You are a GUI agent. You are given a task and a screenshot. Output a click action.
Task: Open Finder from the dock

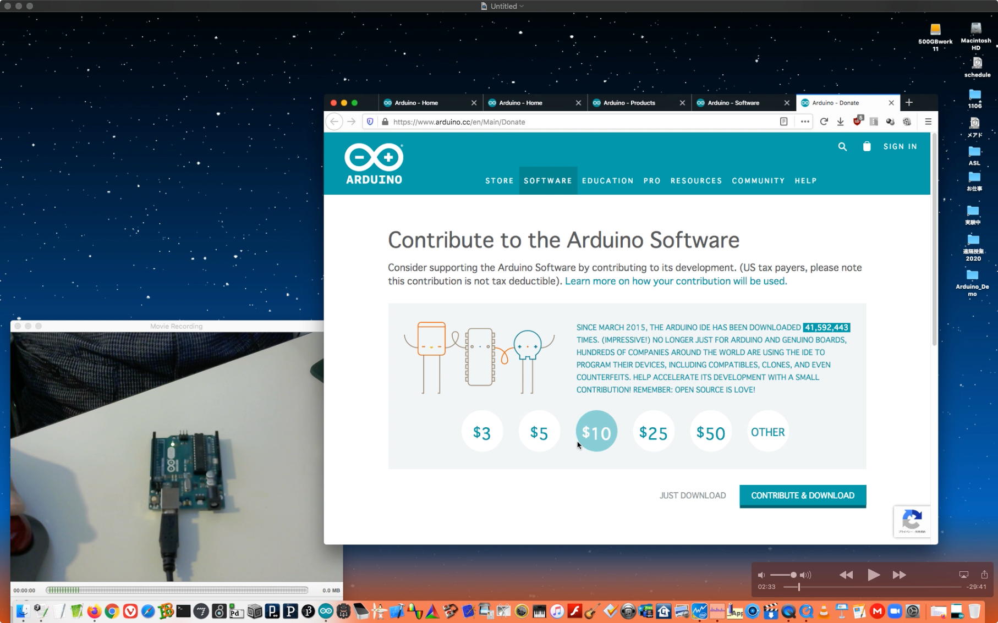pos(23,611)
